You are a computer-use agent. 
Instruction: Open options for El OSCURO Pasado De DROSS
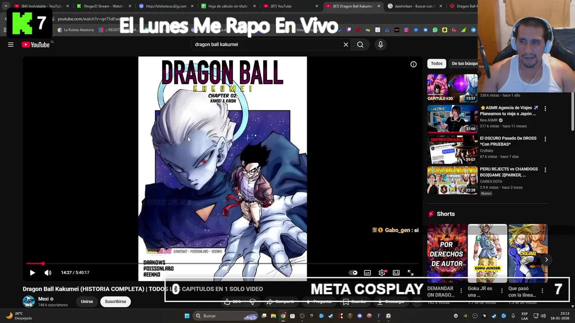(x=545, y=139)
